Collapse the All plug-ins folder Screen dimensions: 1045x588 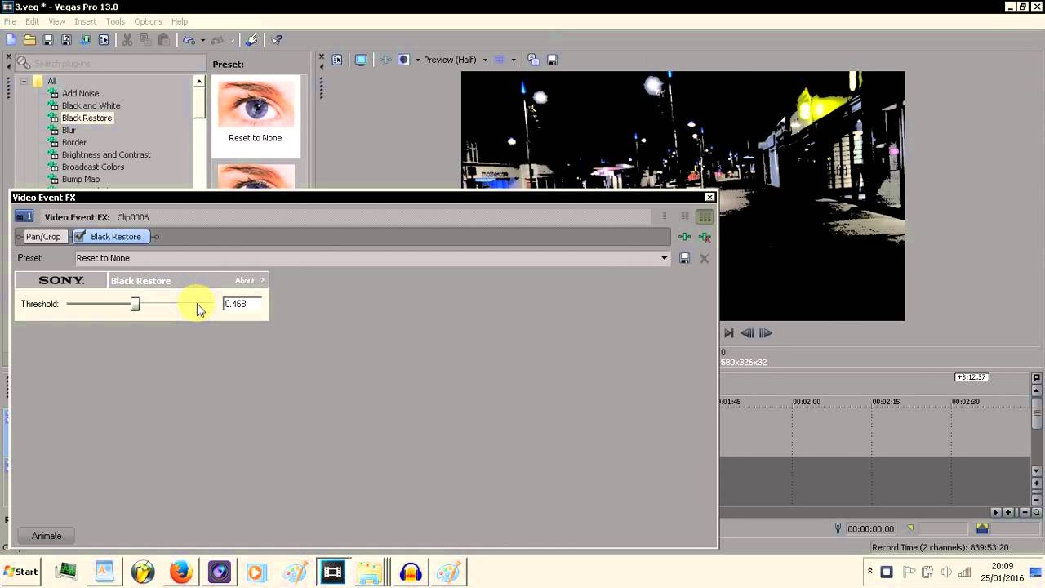point(24,81)
